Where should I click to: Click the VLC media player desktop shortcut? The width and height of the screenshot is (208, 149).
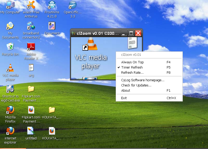click(10, 68)
